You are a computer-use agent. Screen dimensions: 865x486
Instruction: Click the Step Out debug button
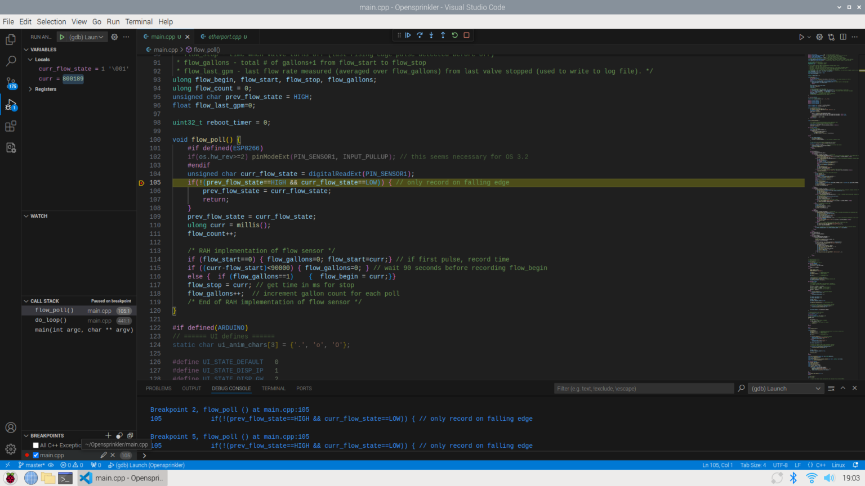coord(443,35)
